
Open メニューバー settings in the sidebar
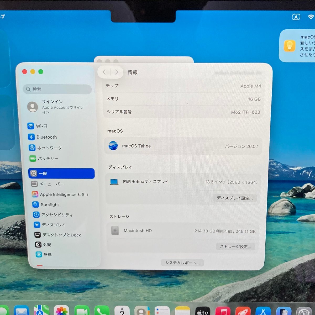pos(48,184)
